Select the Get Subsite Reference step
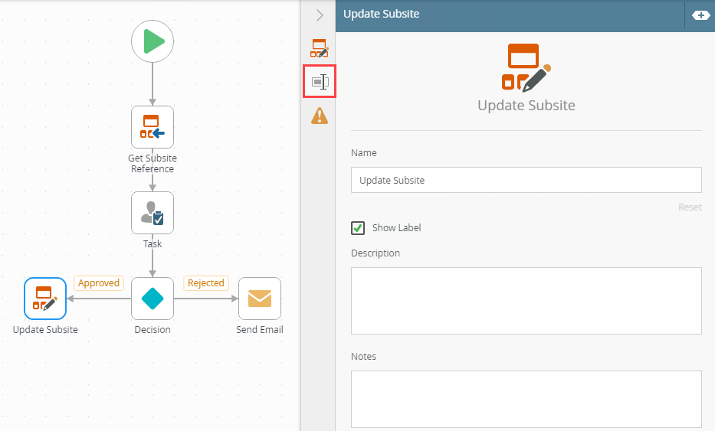The width and height of the screenshot is (715, 431). click(x=153, y=127)
